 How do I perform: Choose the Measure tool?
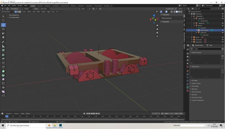(x=3, y=46)
